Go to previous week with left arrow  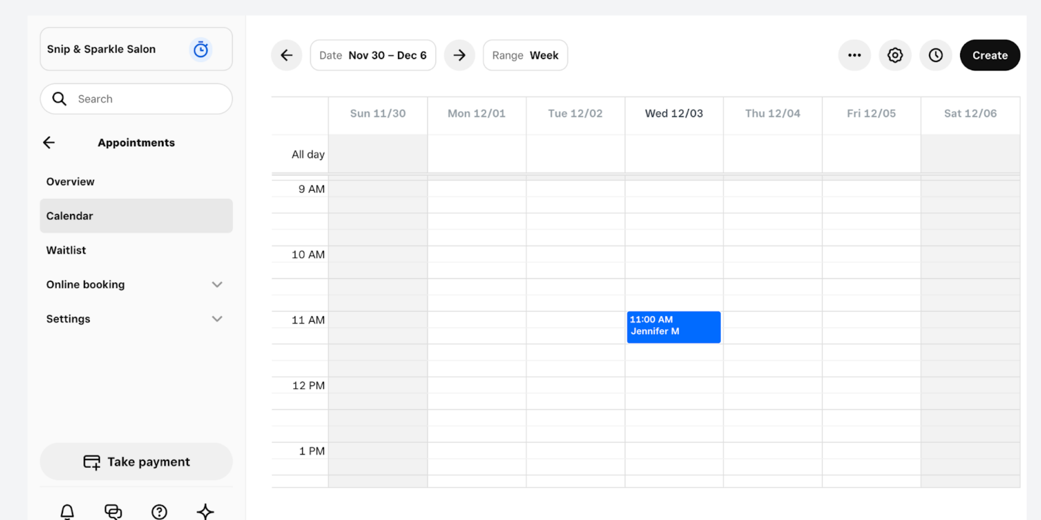[x=286, y=55]
